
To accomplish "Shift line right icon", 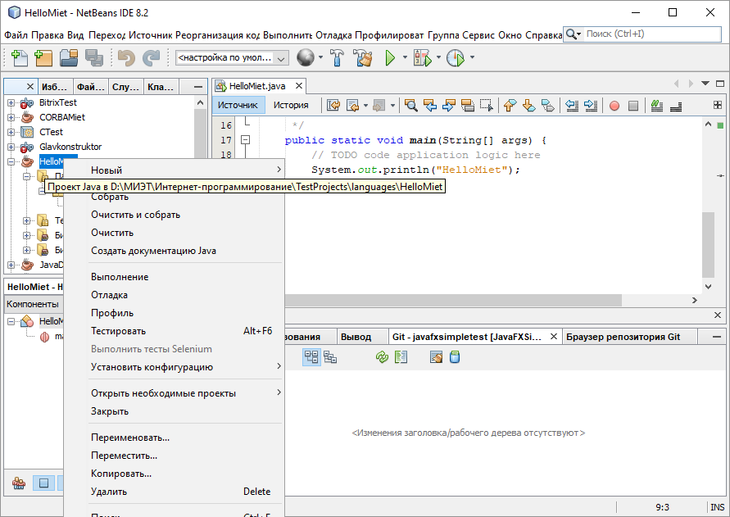I will coord(591,105).
